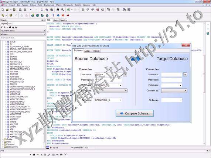This screenshot has width=211, height=158.
Task: Switch to Files tab in Objects panel
Action: click(10, 24)
